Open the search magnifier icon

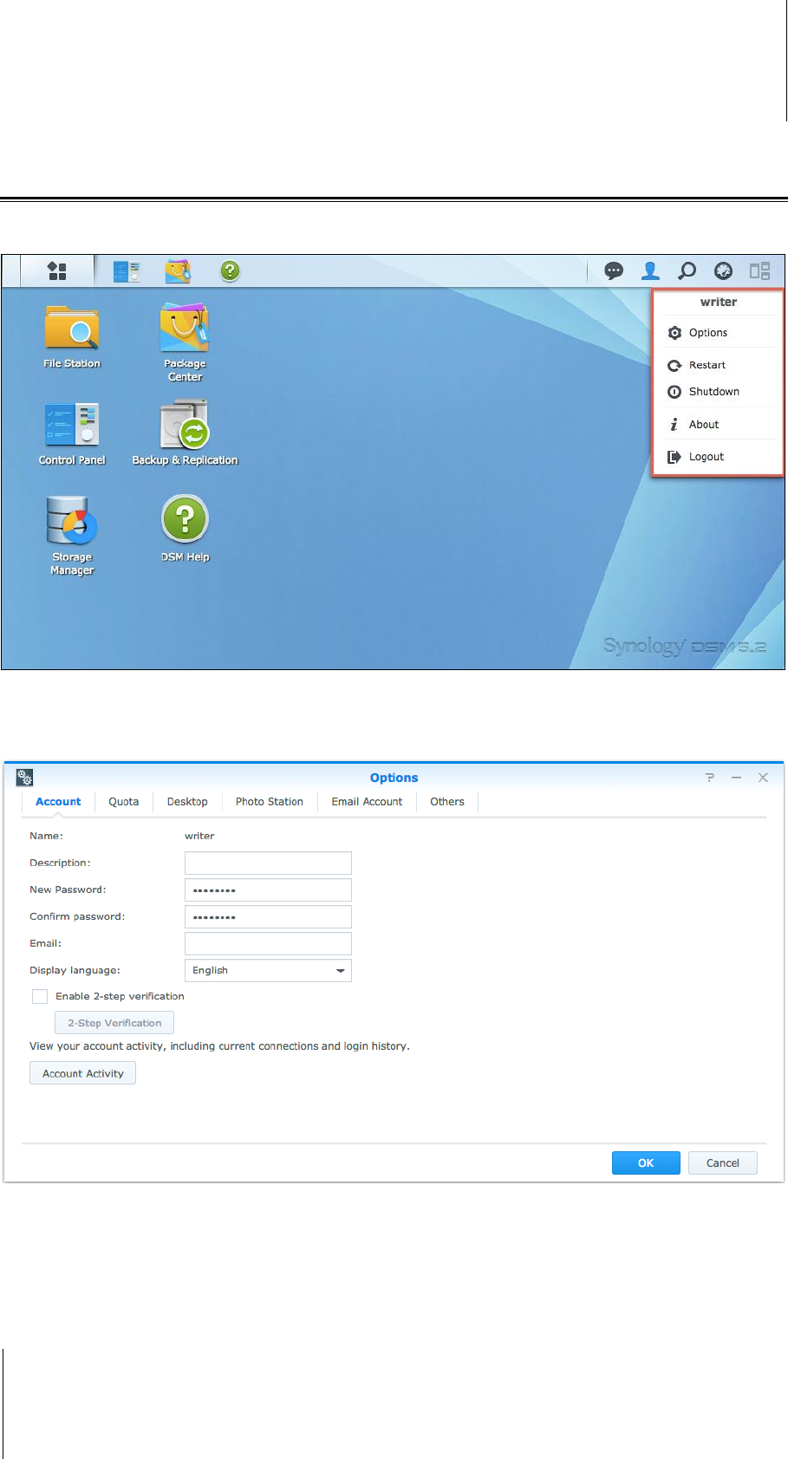click(687, 271)
